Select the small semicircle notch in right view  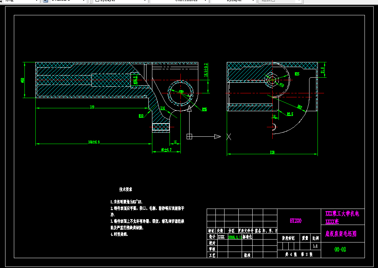(274, 127)
